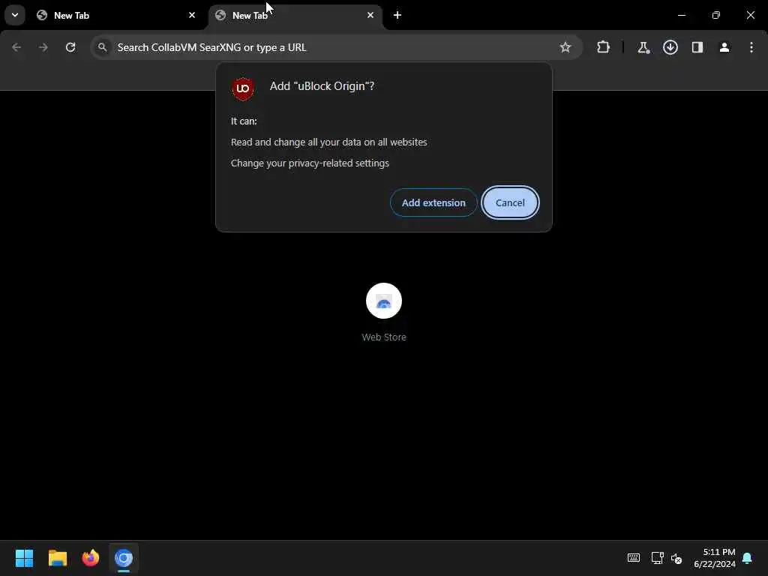The width and height of the screenshot is (768, 576).
Task: Close the first New Tab
Action: tap(192, 15)
